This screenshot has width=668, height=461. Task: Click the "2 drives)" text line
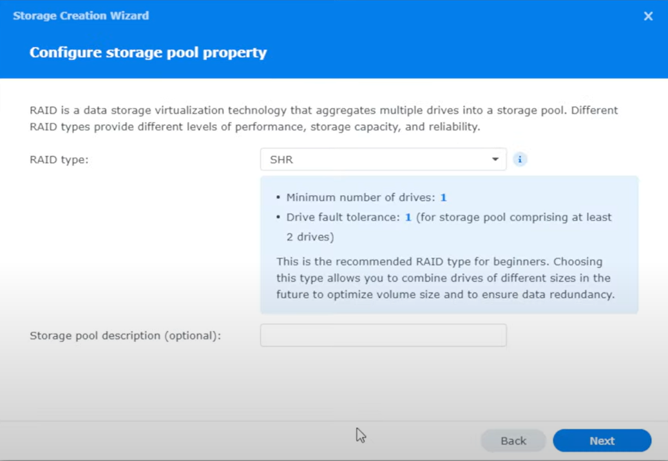[x=310, y=237]
